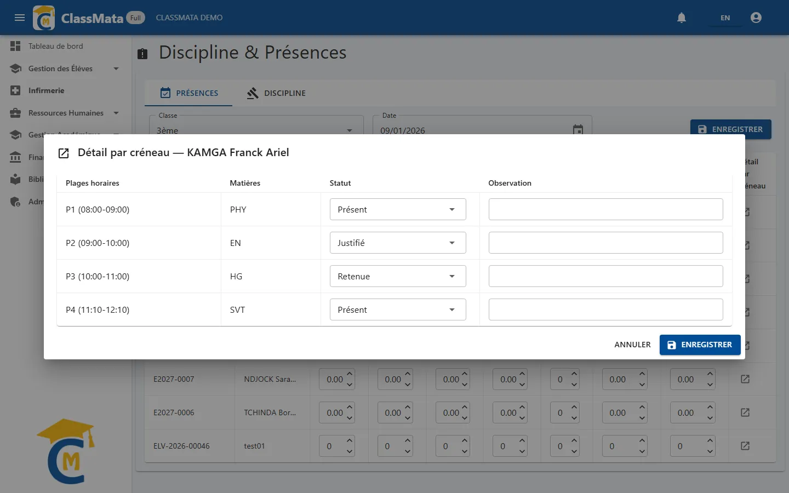
Task: Click ANNULER to cancel the dialog
Action: tap(632, 345)
